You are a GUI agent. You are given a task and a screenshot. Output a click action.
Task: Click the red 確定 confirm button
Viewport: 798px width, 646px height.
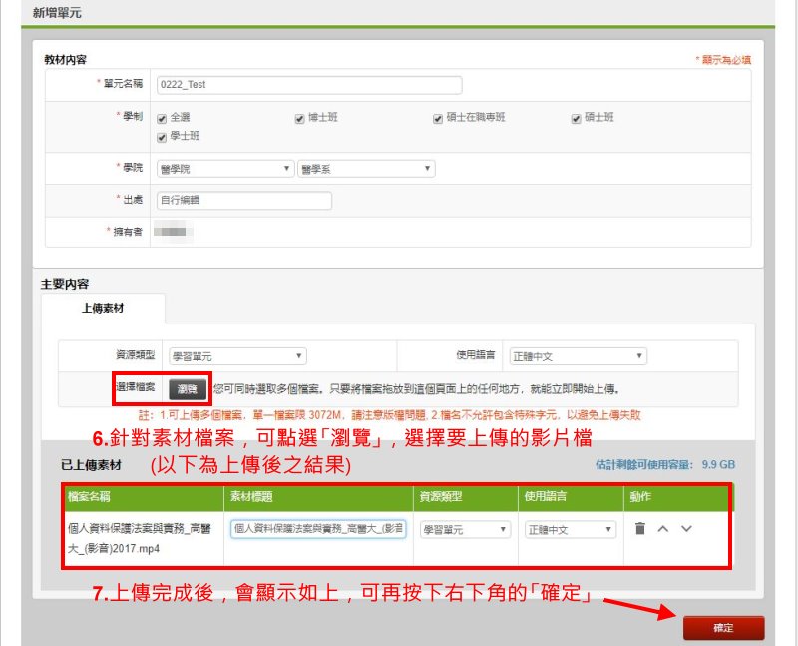pos(724,628)
